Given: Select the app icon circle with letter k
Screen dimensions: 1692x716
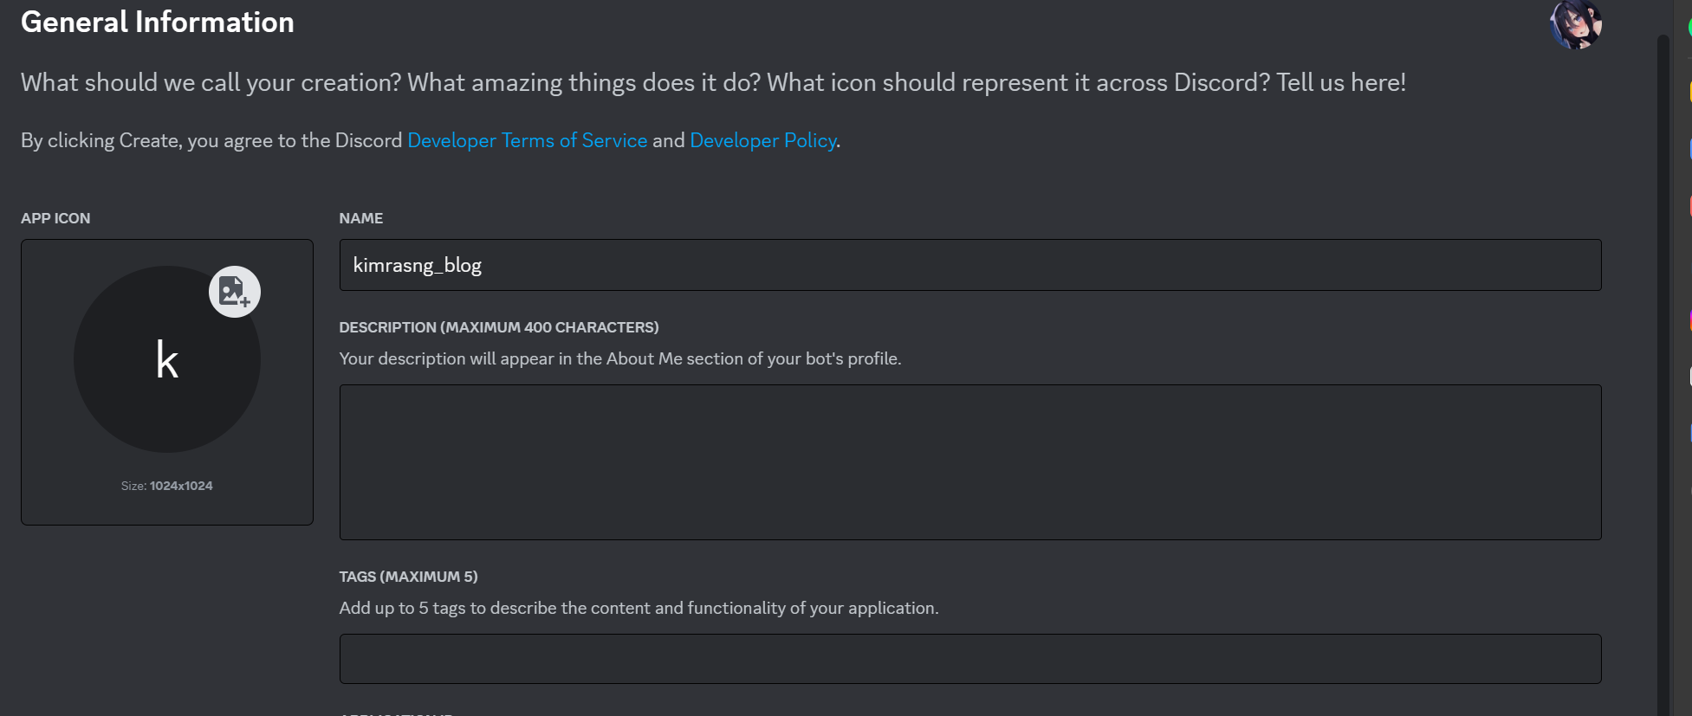Looking at the screenshot, I should coord(167,359).
